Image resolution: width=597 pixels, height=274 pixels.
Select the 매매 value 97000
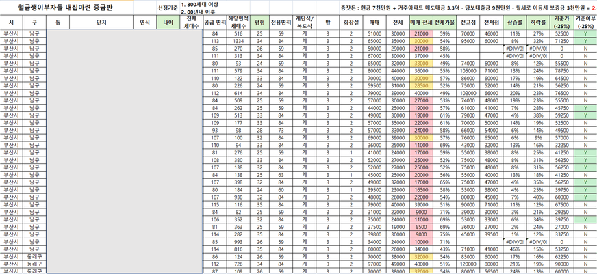[374, 264]
